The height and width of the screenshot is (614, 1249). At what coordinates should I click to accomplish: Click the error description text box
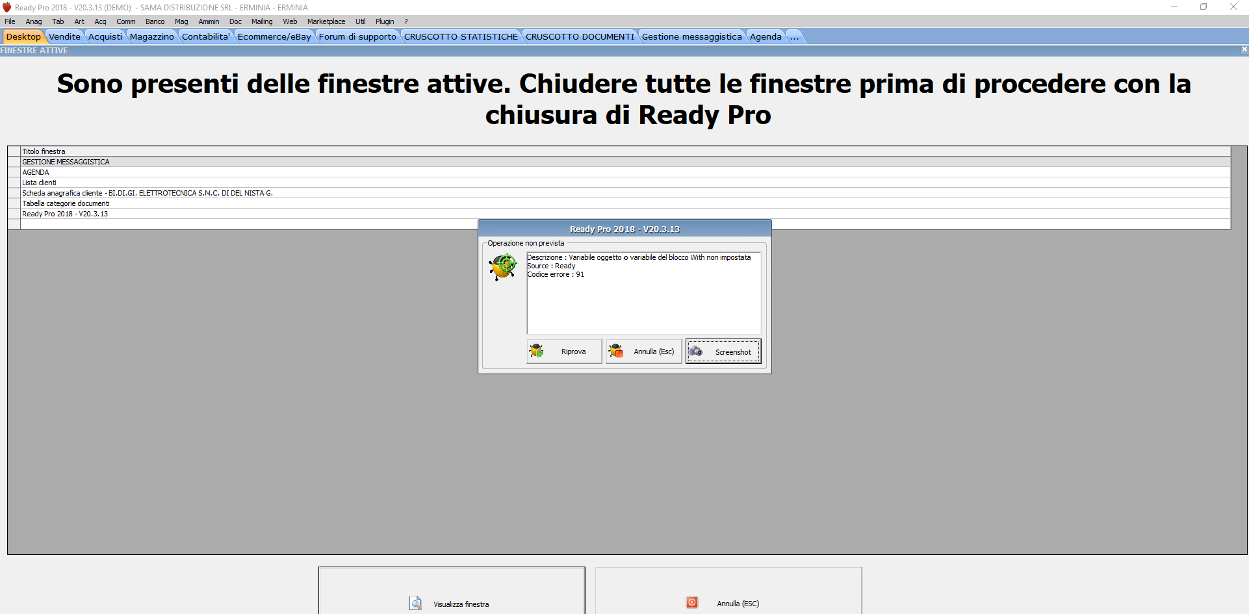click(643, 293)
